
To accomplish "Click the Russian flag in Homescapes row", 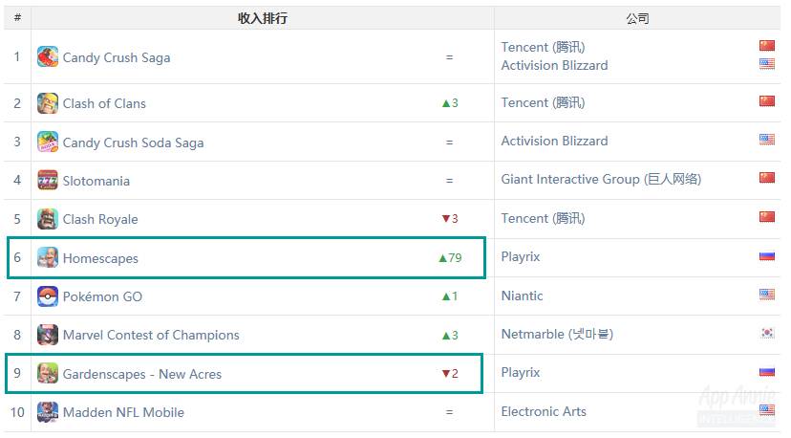I will (766, 256).
